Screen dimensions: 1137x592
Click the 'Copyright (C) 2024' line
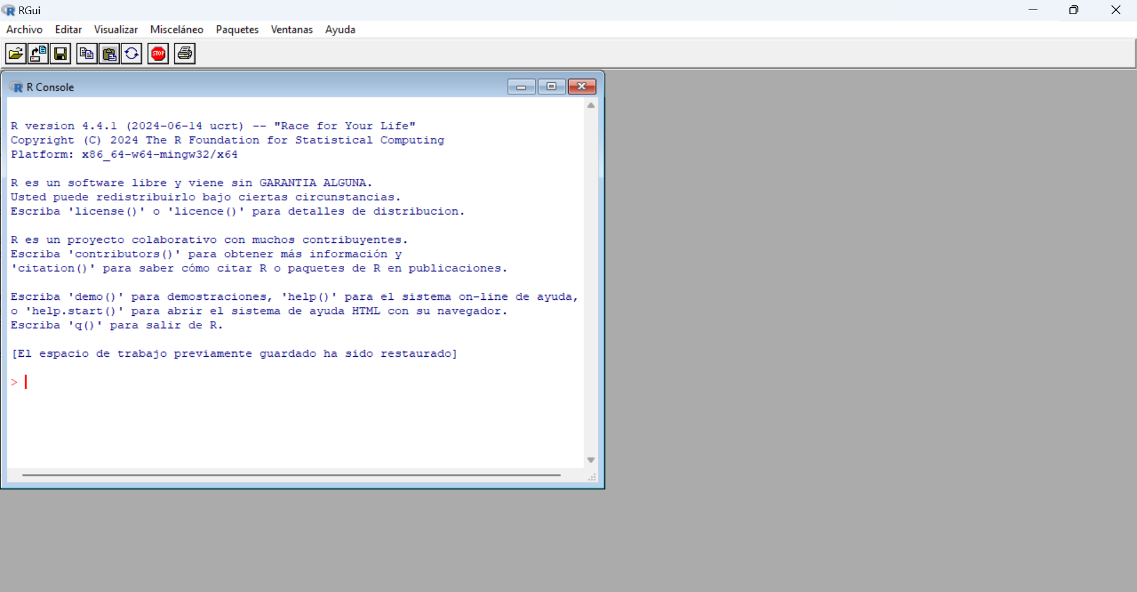click(228, 140)
